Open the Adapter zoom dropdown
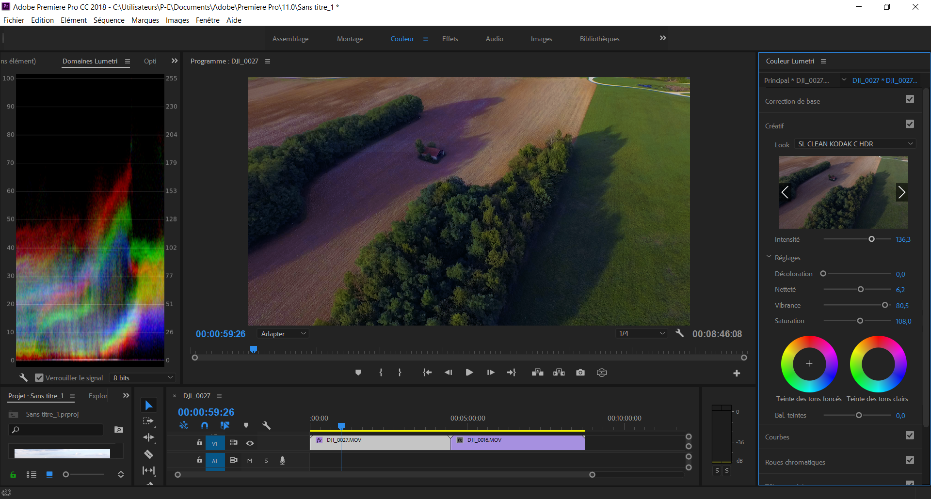Screen dimensions: 931x499 (283, 334)
